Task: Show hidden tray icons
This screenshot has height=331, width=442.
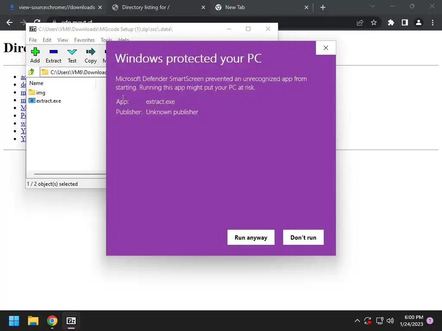Action: 357,321
